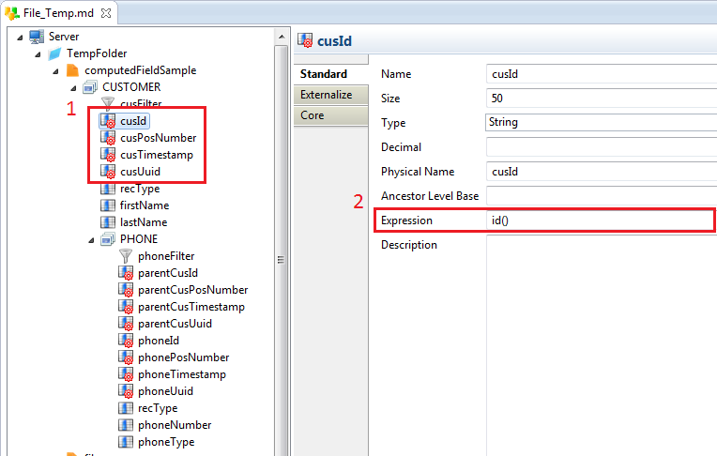Image resolution: width=717 pixels, height=456 pixels.
Task: Select the Standard tab
Action: [323, 74]
